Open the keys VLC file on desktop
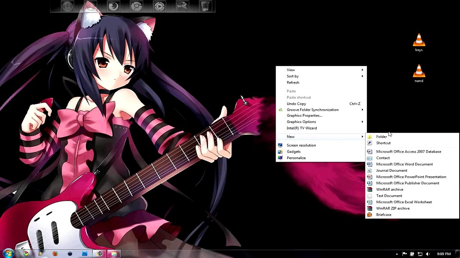This screenshot has height=258, width=460. pyautogui.click(x=419, y=43)
